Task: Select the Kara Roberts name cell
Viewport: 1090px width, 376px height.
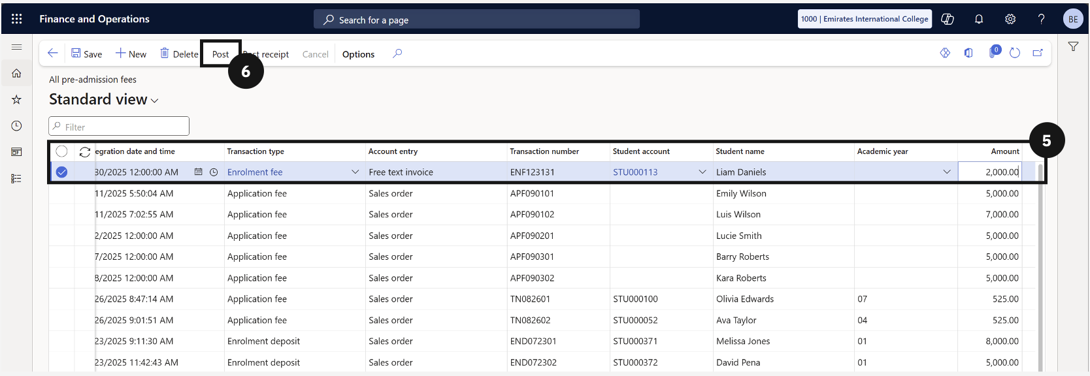Action: tap(741, 278)
